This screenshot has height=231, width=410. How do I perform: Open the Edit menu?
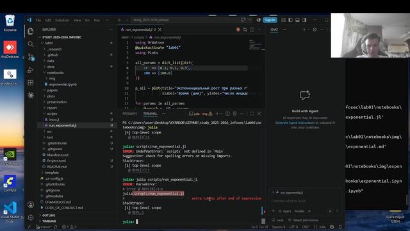coord(48,20)
